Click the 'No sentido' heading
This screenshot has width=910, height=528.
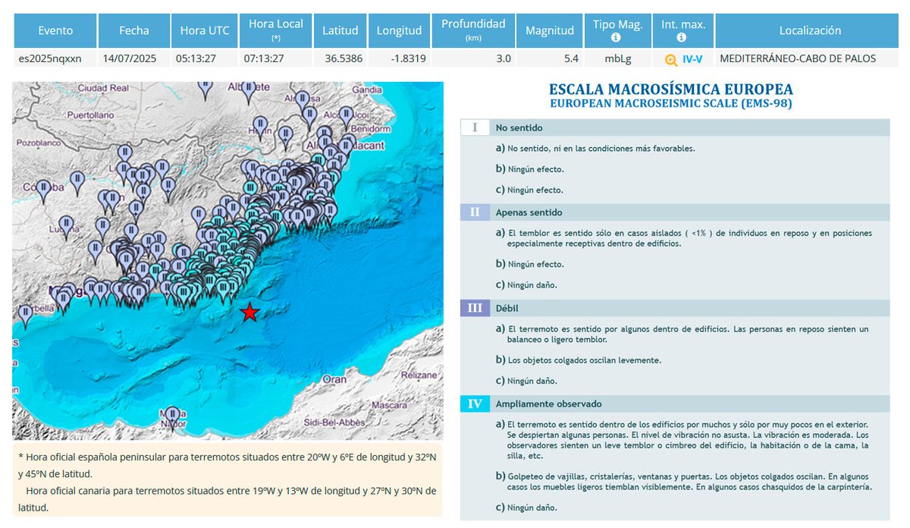519,127
